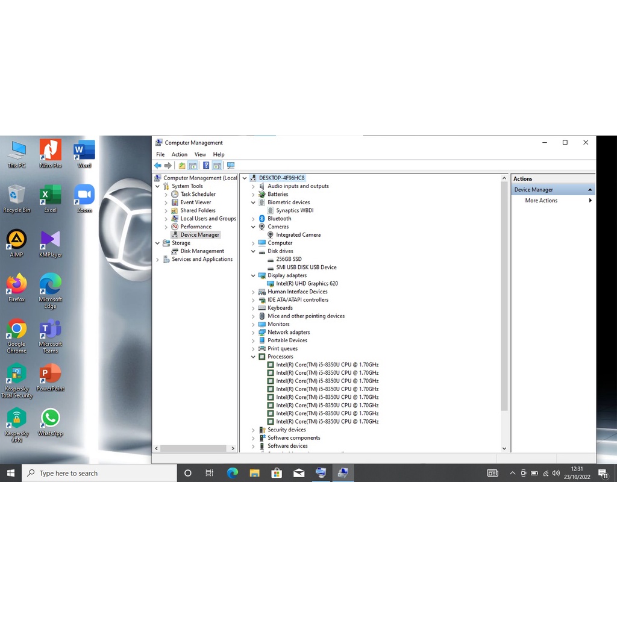Open the AIMP desktop icon

pyautogui.click(x=16, y=243)
